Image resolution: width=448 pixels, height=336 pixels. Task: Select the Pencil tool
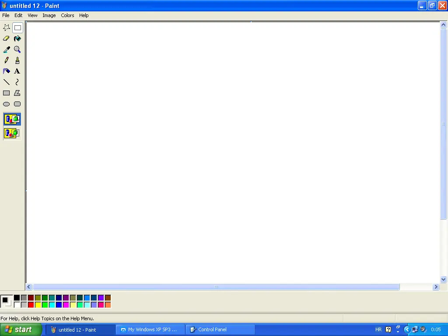(6, 60)
